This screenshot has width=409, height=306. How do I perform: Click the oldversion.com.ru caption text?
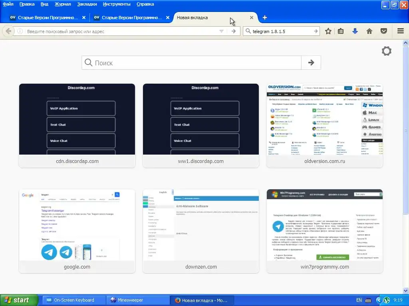click(x=325, y=161)
